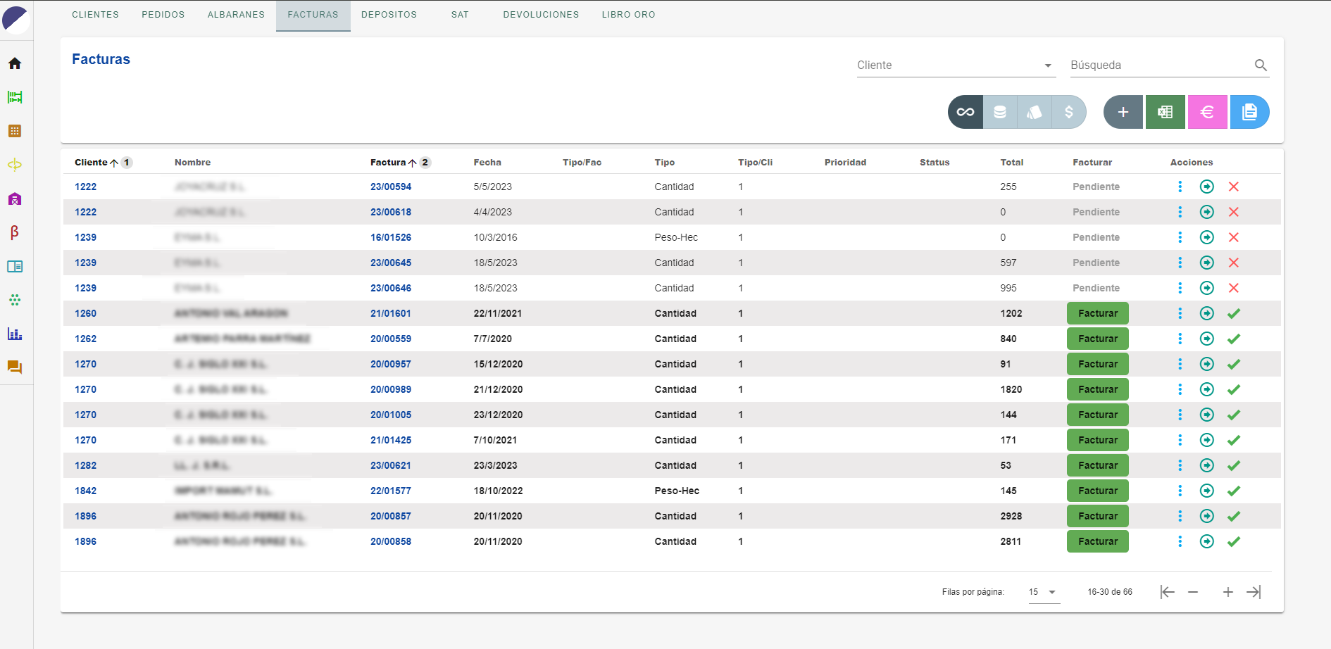This screenshot has width=1331, height=649.
Task: Open invoice link 16/01526
Action: tap(391, 237)
